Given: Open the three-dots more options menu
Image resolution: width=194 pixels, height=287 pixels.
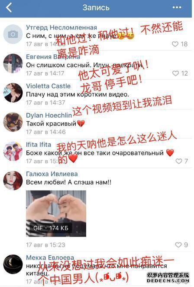Looking at the screenshot, I should coord(177,7).
